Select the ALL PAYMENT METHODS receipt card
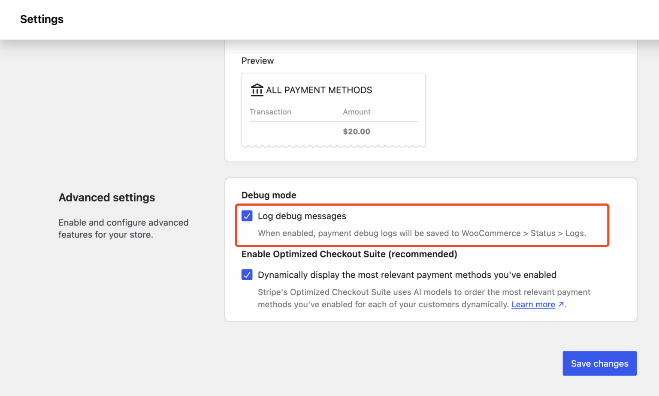This screenshot has width=659, height=396. click(x=333, y=110)
